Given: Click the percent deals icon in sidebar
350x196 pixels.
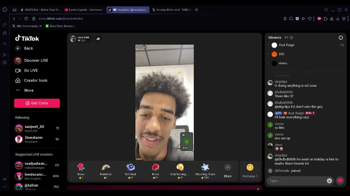Looking at the screenshot, I should (5, 44).
